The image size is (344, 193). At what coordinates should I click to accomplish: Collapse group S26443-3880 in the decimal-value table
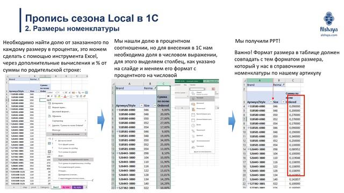(248, 149)
